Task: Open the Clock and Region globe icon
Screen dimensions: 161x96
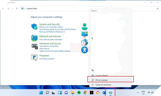Action: click(x=85, y=42)
